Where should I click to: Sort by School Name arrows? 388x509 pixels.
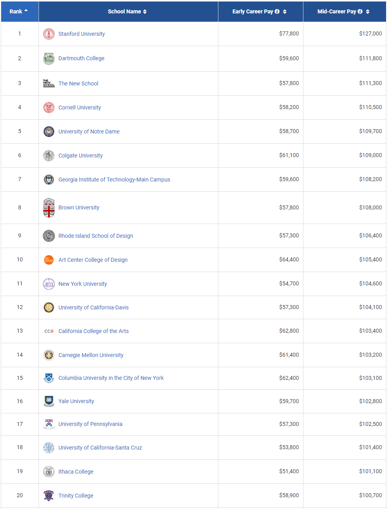[x=145, y=11]
